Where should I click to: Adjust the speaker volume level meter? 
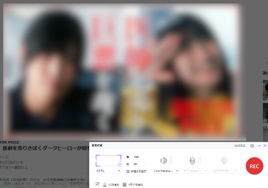pyautogui.click(x=171, y=161)
